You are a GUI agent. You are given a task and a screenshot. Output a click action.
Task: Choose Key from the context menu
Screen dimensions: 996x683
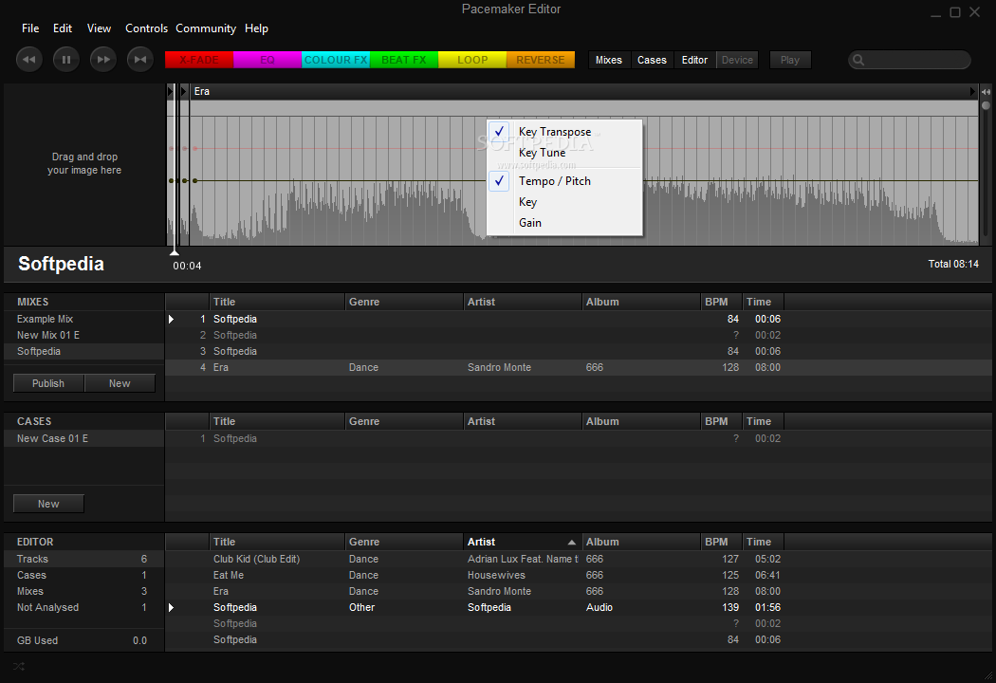click(564, 202)
